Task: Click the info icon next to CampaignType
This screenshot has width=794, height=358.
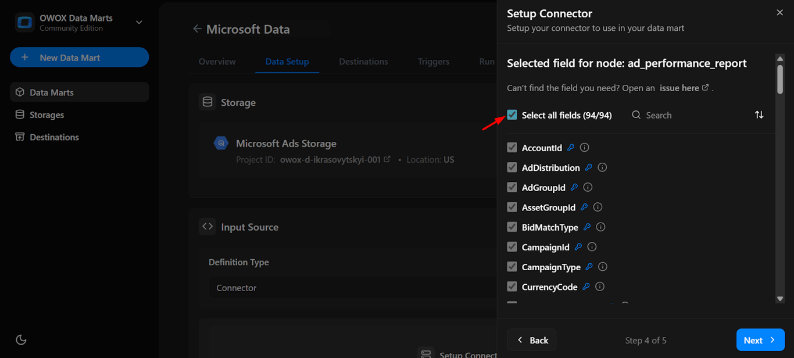Action: point(603,267)
